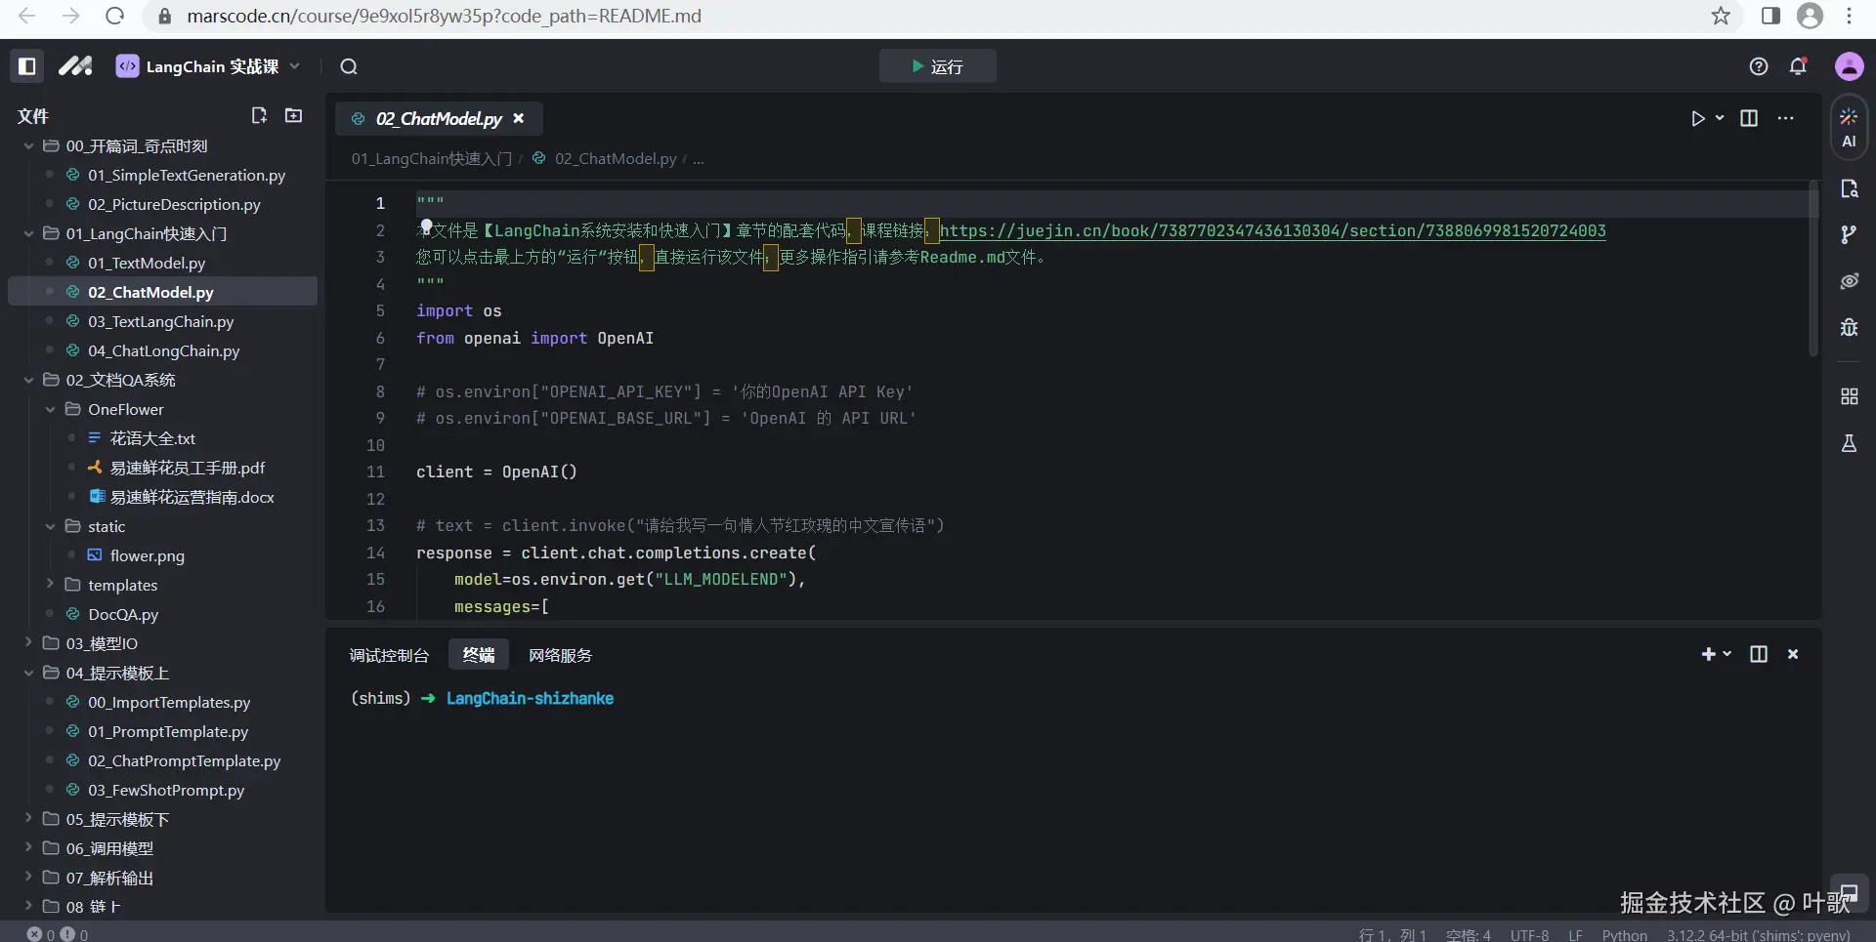1876x942 pixels.
Task: Click the new folder icon in the file panel
Action: click(293, 115)
